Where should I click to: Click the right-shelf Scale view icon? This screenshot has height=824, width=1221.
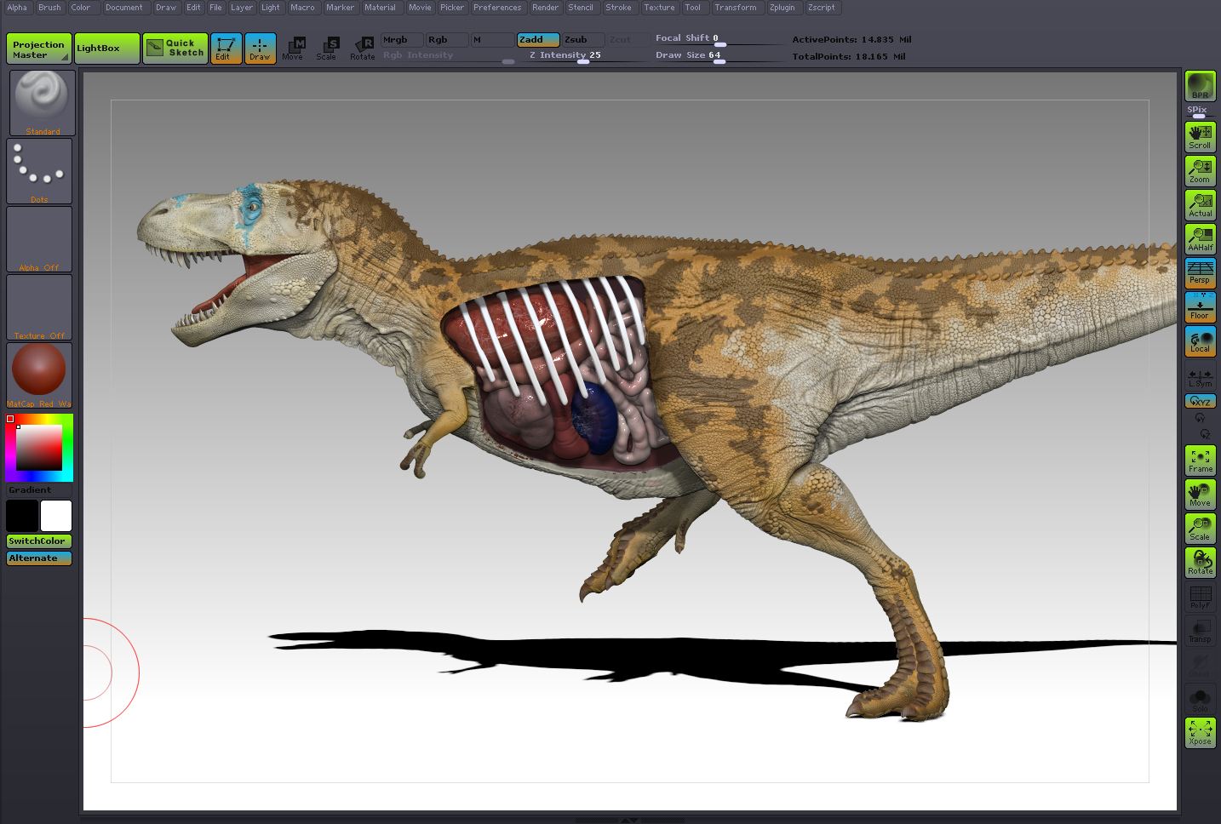[x=1200, y=529]
